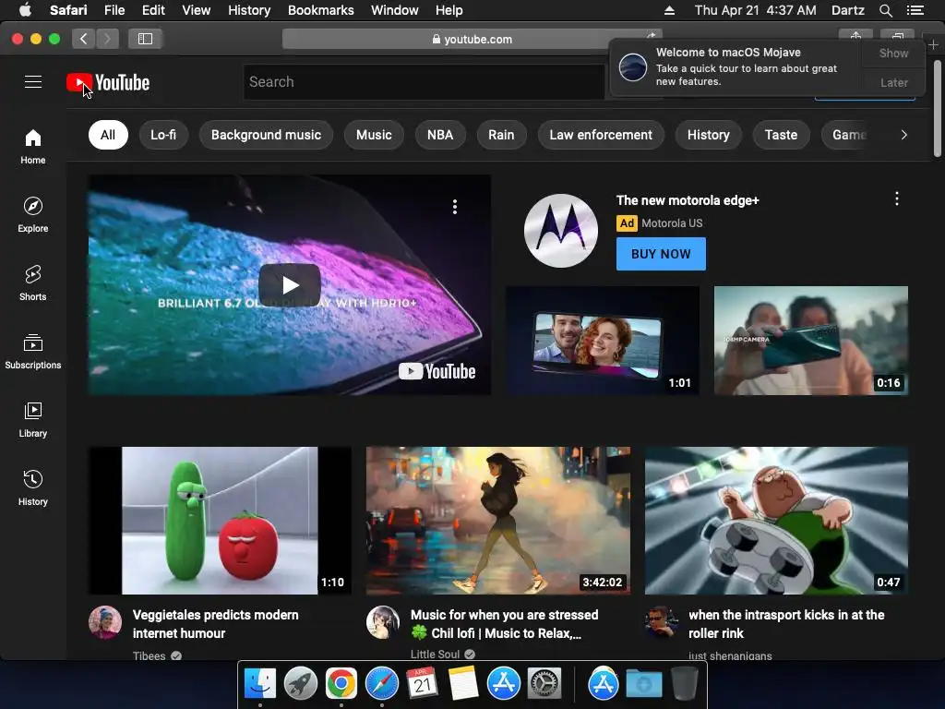945x709 pixels.
Task: Click the Motorola logo avatar
Action: point(561,230)
